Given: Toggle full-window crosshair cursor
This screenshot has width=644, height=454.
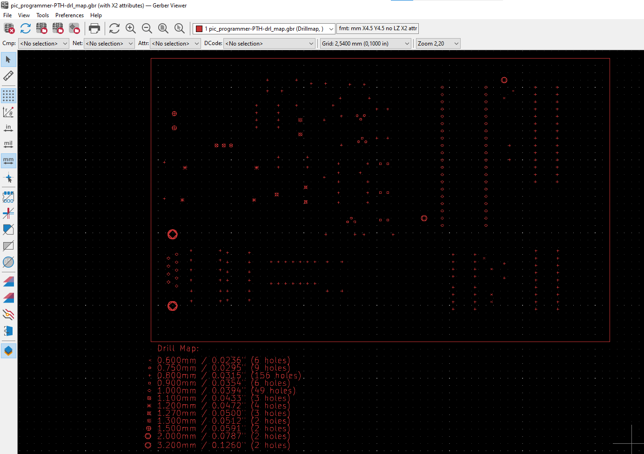Looking at the screenshot, I should tap(8, 178).
